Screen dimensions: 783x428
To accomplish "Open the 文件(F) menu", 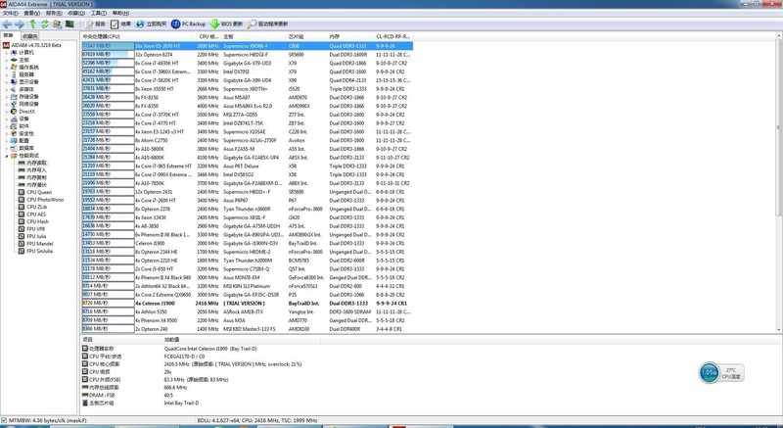I will click(x=11, y=13).
